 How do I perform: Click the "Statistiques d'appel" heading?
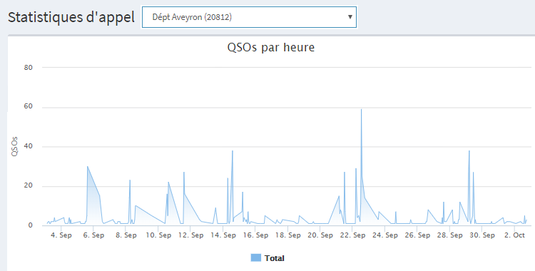71,17
